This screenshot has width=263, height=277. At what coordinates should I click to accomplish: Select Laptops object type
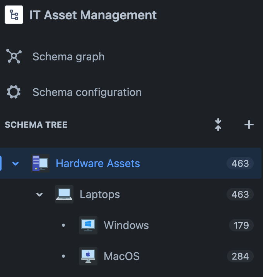coord(100,195)
